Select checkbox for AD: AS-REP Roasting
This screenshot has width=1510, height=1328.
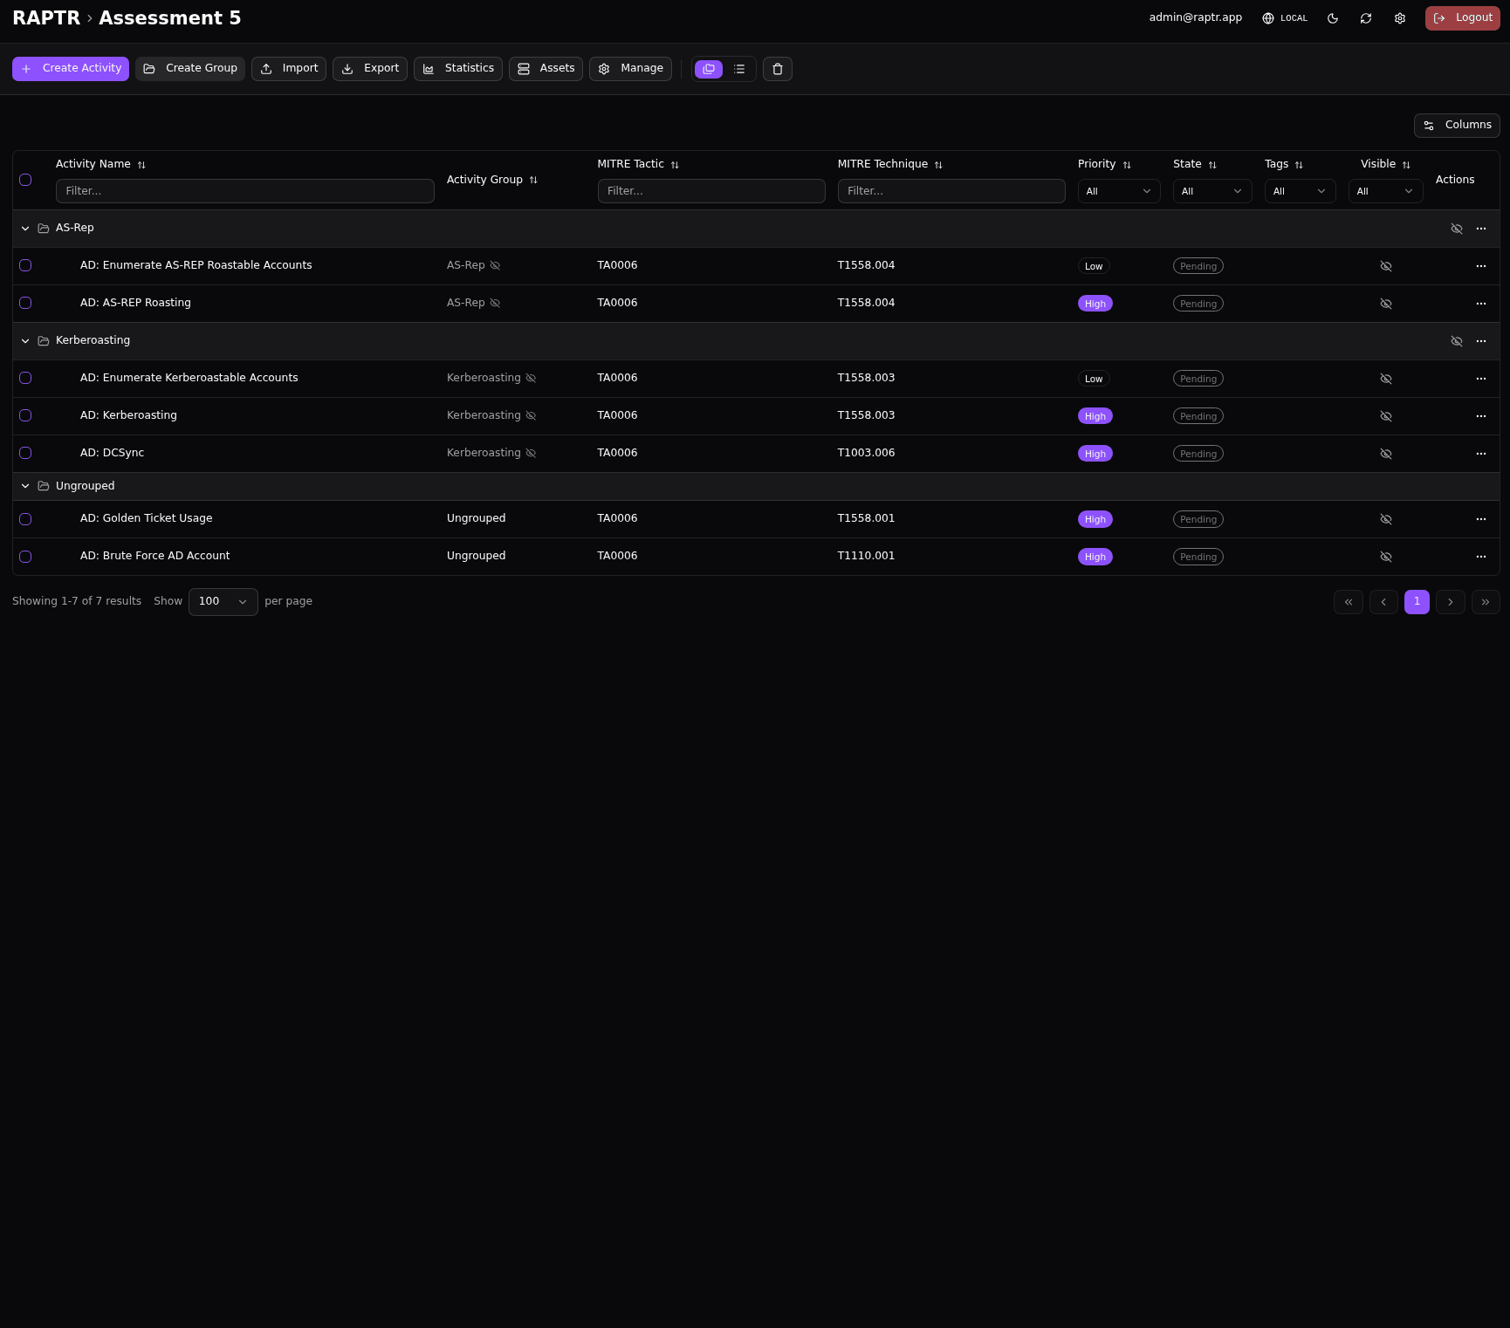(x=25, y=303)
